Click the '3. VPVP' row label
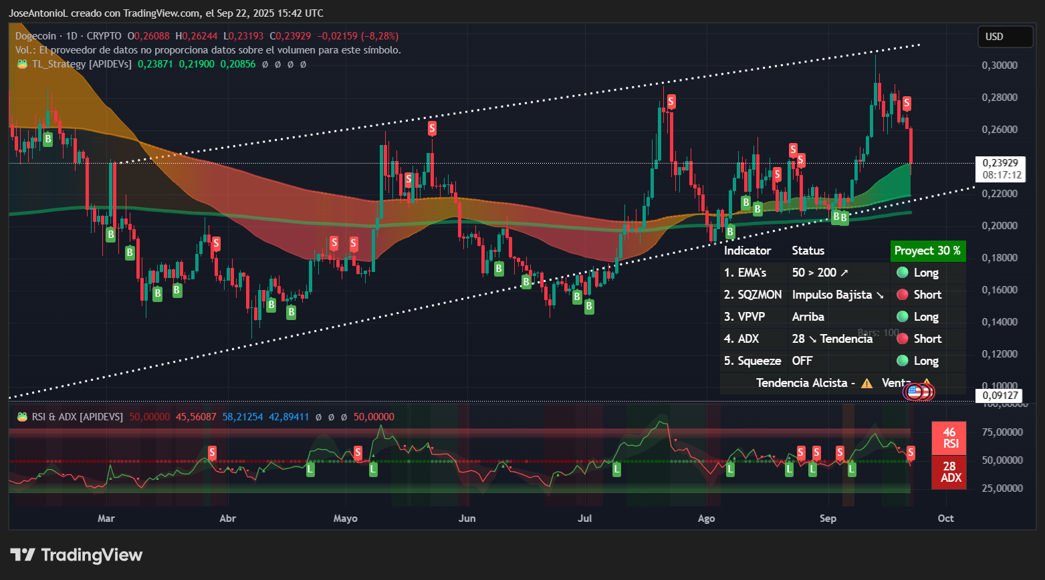1045x580 pixels. click(x=744, y=317)
